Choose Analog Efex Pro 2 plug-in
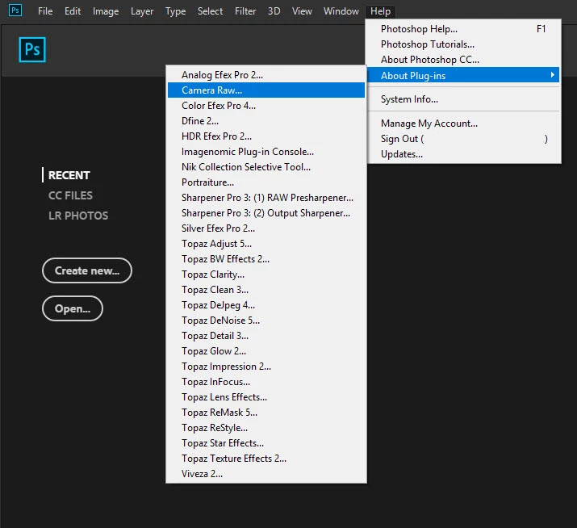The height and width of the screenshot is (528, 577). tap(266, 75)
